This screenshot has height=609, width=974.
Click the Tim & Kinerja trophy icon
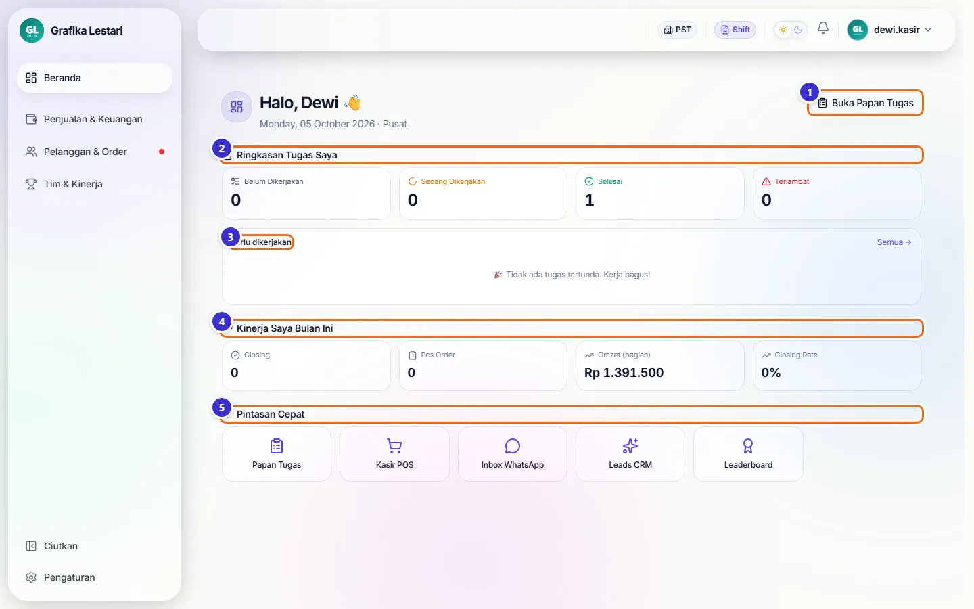31,184
